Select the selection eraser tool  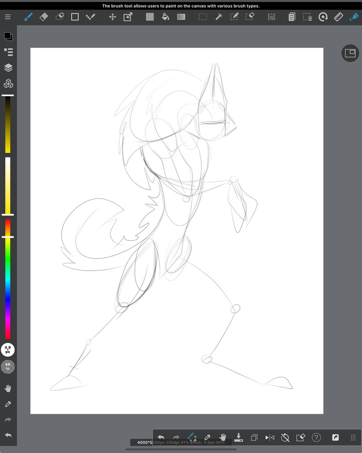250,17
